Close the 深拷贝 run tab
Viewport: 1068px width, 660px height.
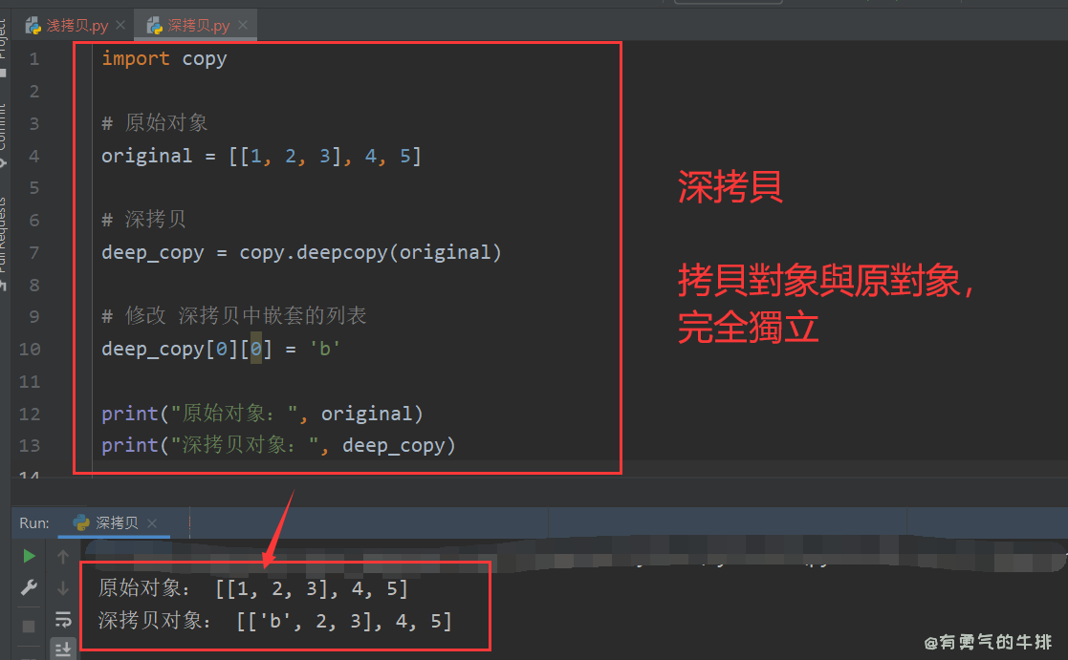click(x=151, y=522)
